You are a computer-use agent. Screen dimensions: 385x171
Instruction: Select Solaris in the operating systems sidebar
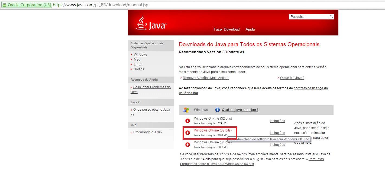(x=139, y=69)
